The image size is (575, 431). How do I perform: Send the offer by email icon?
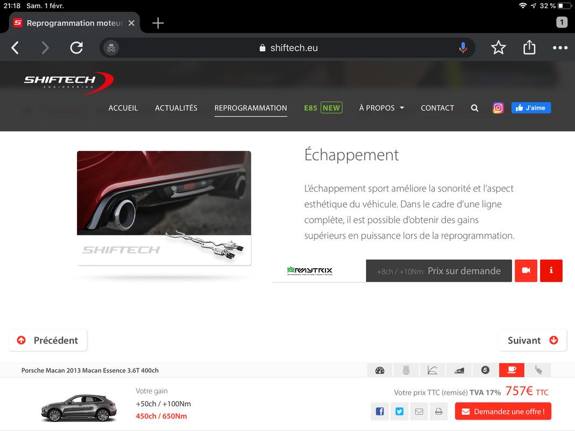click(419, 412)
